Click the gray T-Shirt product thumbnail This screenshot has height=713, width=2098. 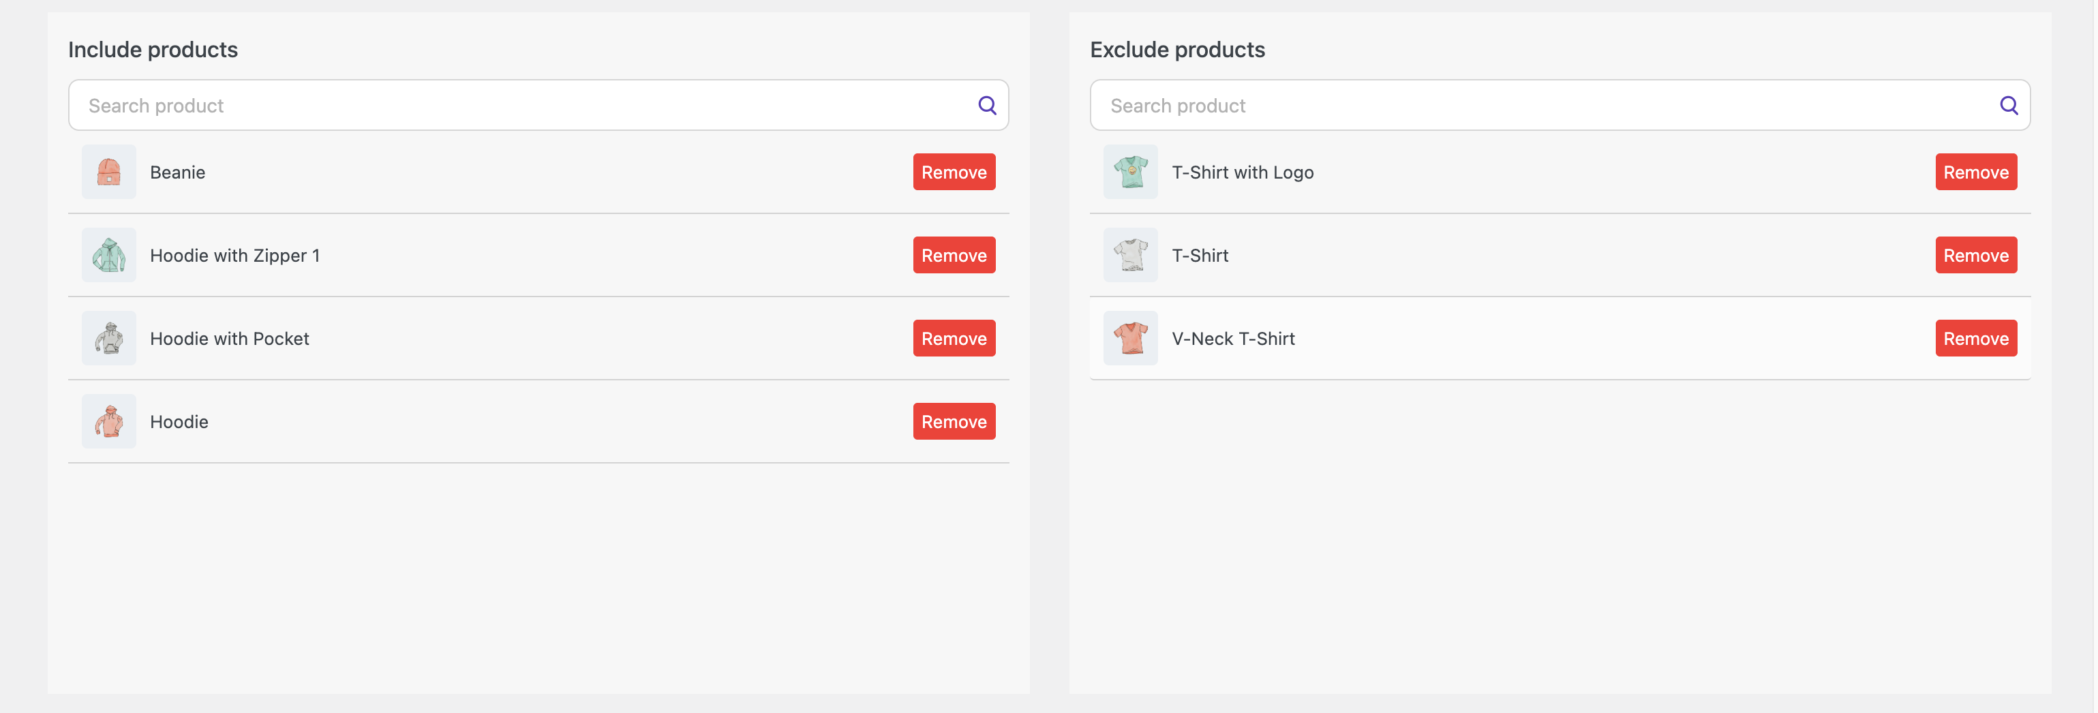pos(1130,255)
